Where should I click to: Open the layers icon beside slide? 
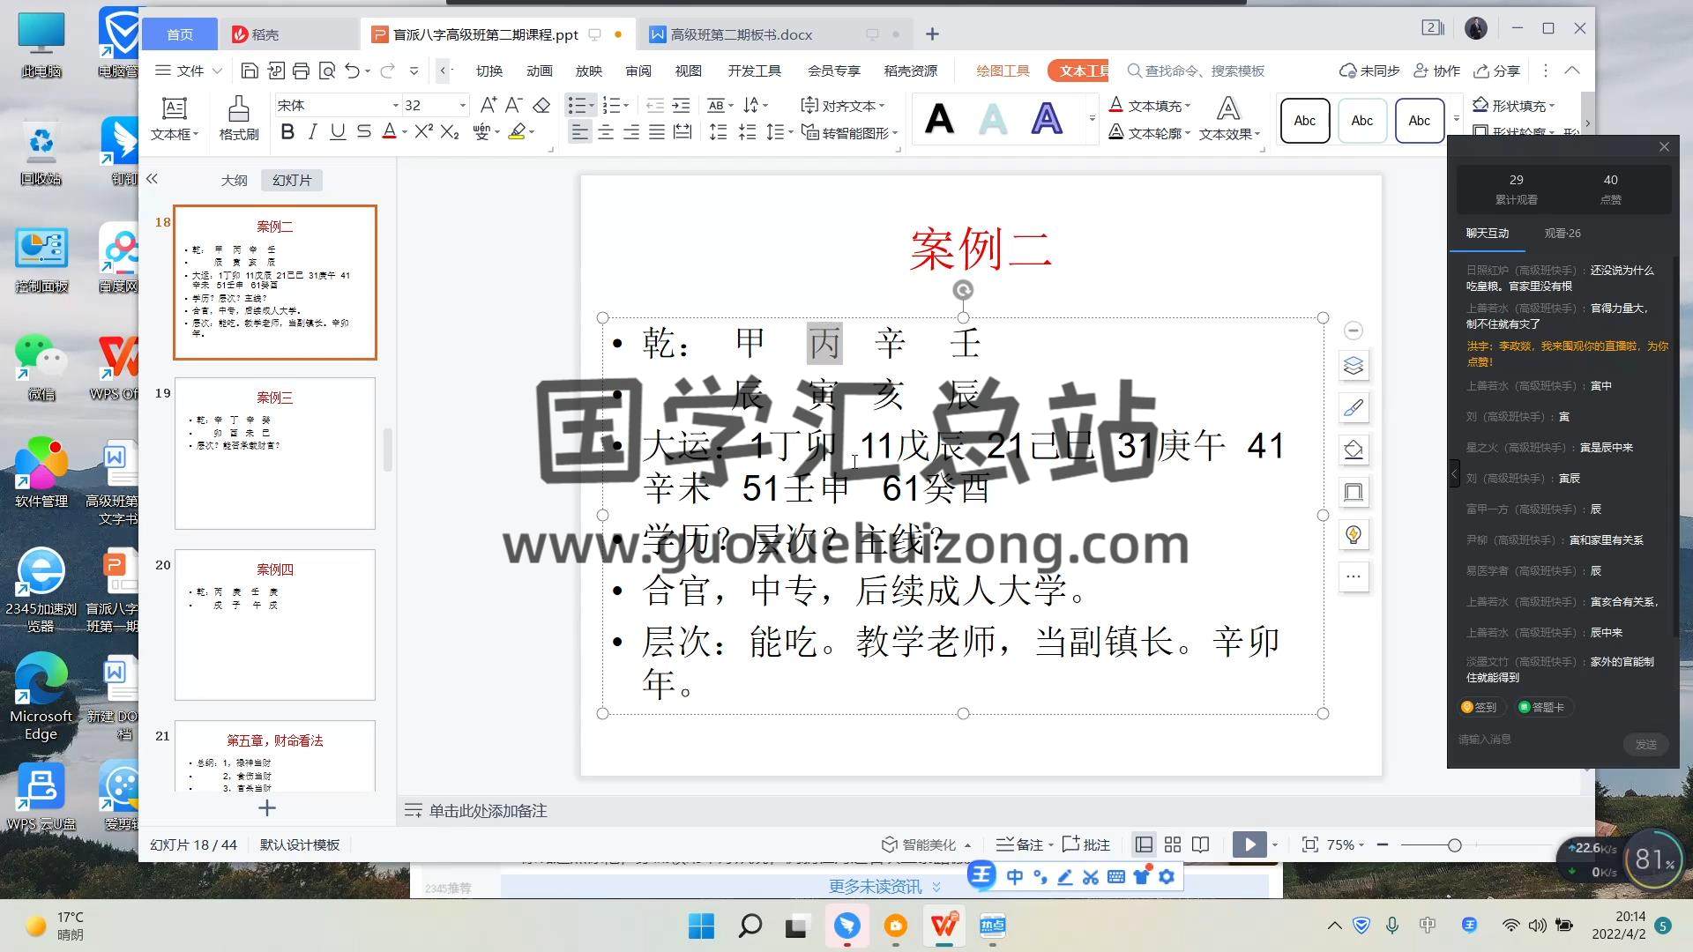pos(1353,366)
